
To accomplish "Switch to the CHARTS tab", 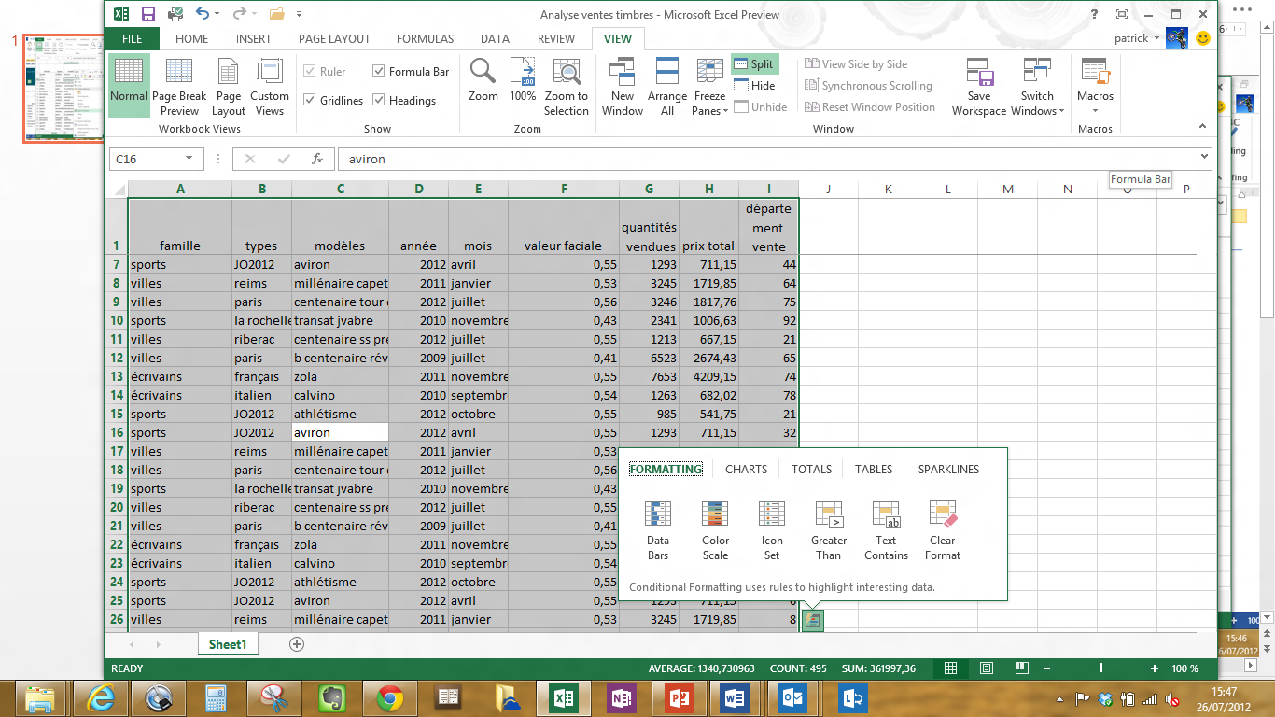I will coord(746,470).
